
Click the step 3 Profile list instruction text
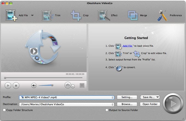click(x=130, y=60)
